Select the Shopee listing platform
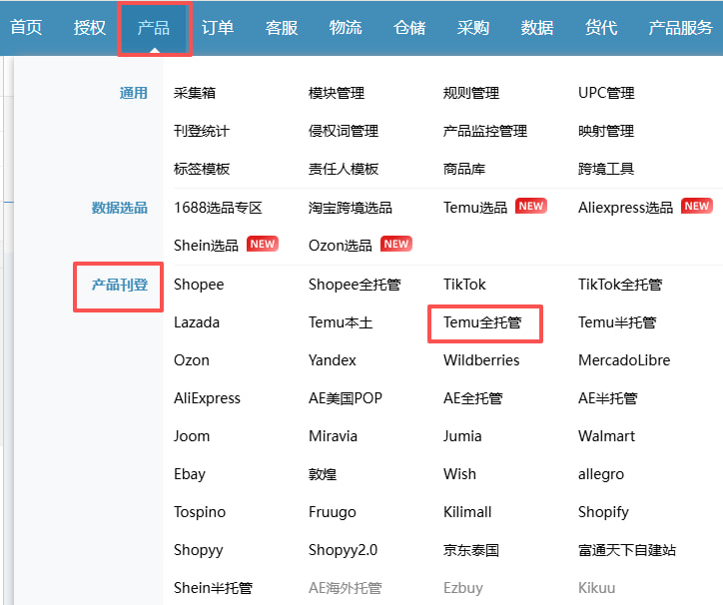This screenshot has height=605, width=723. (199, 285)
